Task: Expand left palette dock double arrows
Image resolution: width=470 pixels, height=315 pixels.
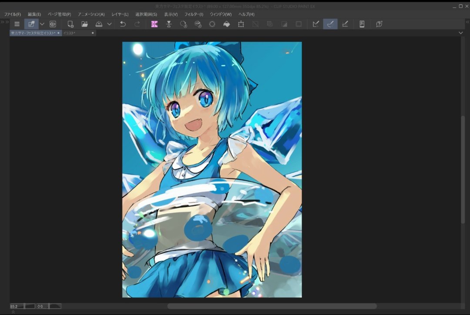Action: (x=4, y=22)
